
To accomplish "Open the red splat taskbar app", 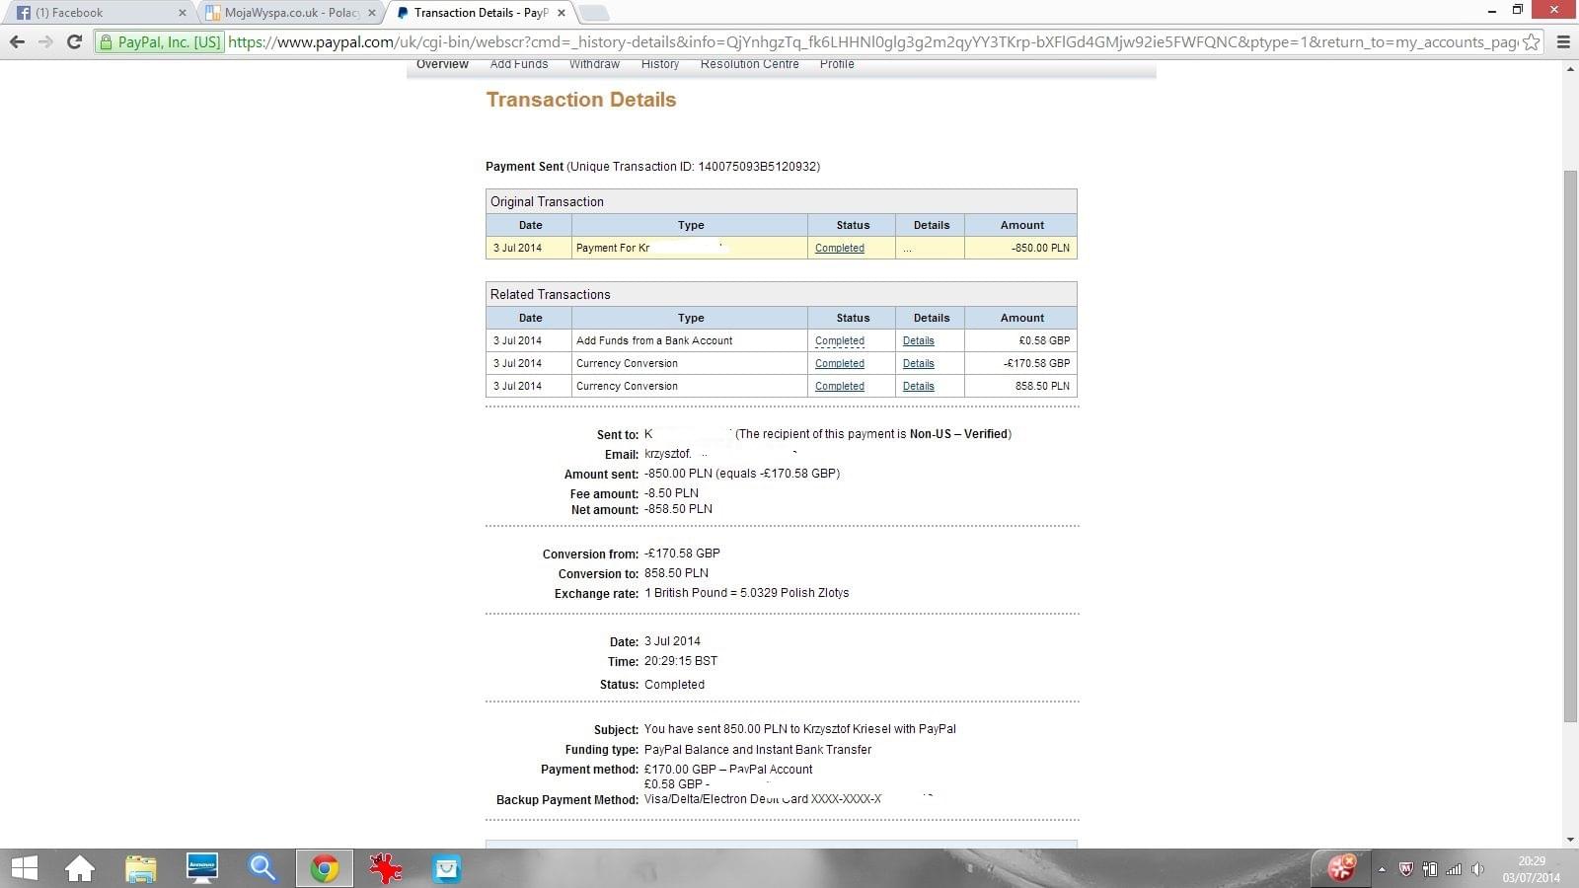I will point(386,868).
